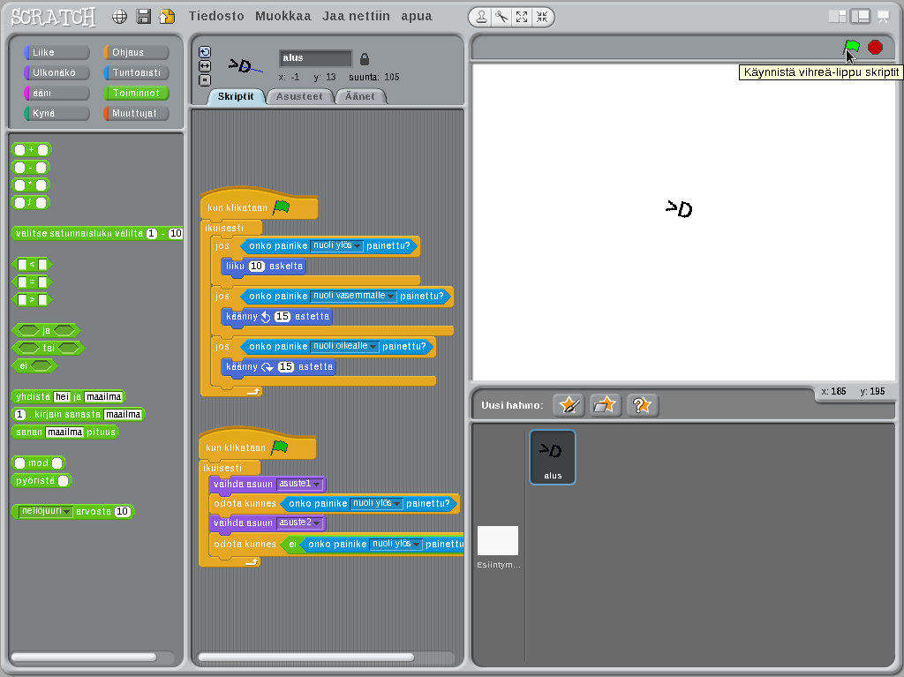Select 'don't rotate' rotation style button
The height and width of the screenshot is (677, 904).
(205, 80)
